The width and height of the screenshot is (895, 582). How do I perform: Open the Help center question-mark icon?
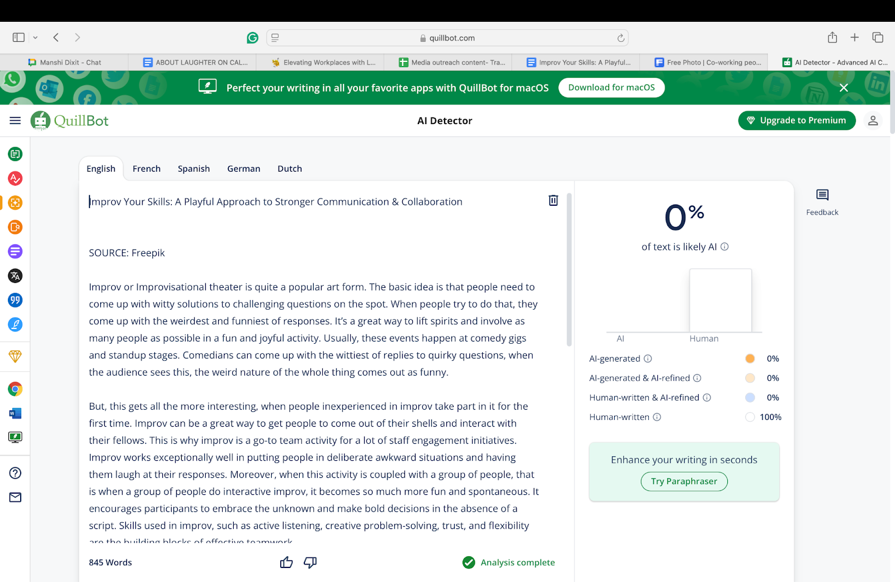(15, 473)
